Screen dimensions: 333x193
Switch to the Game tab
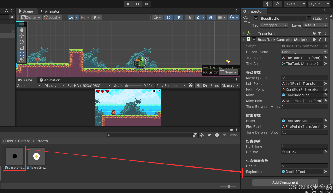click(25, 80)
